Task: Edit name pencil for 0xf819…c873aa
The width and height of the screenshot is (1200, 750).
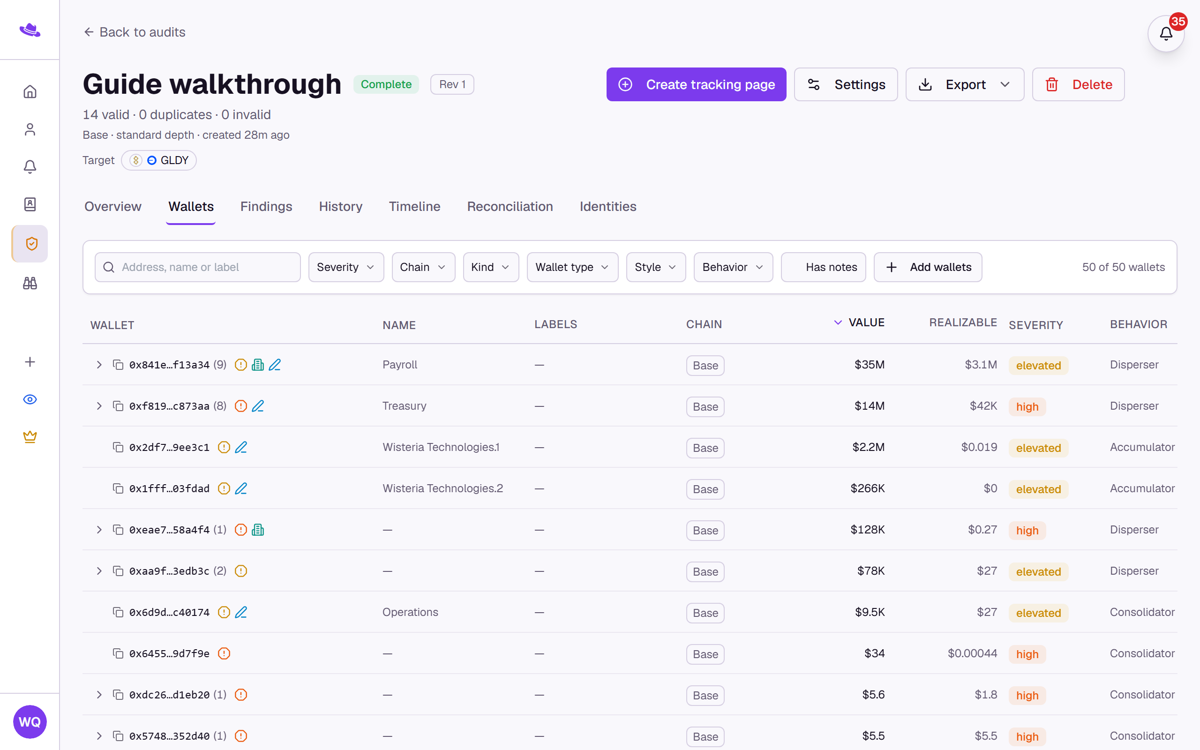Action: pyautogui.click(x=258, y=406)
